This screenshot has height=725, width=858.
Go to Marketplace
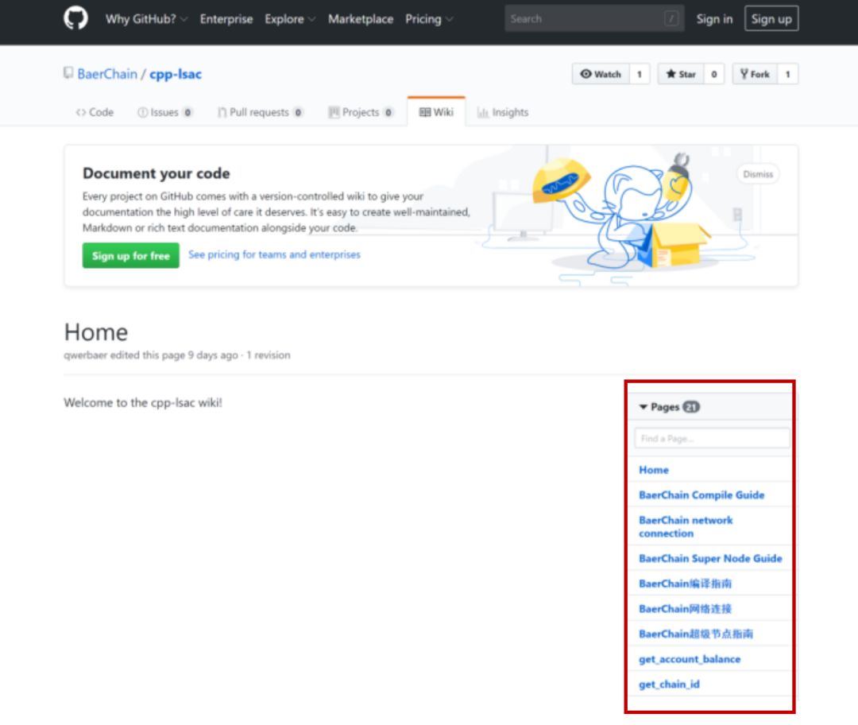(361, 19)
